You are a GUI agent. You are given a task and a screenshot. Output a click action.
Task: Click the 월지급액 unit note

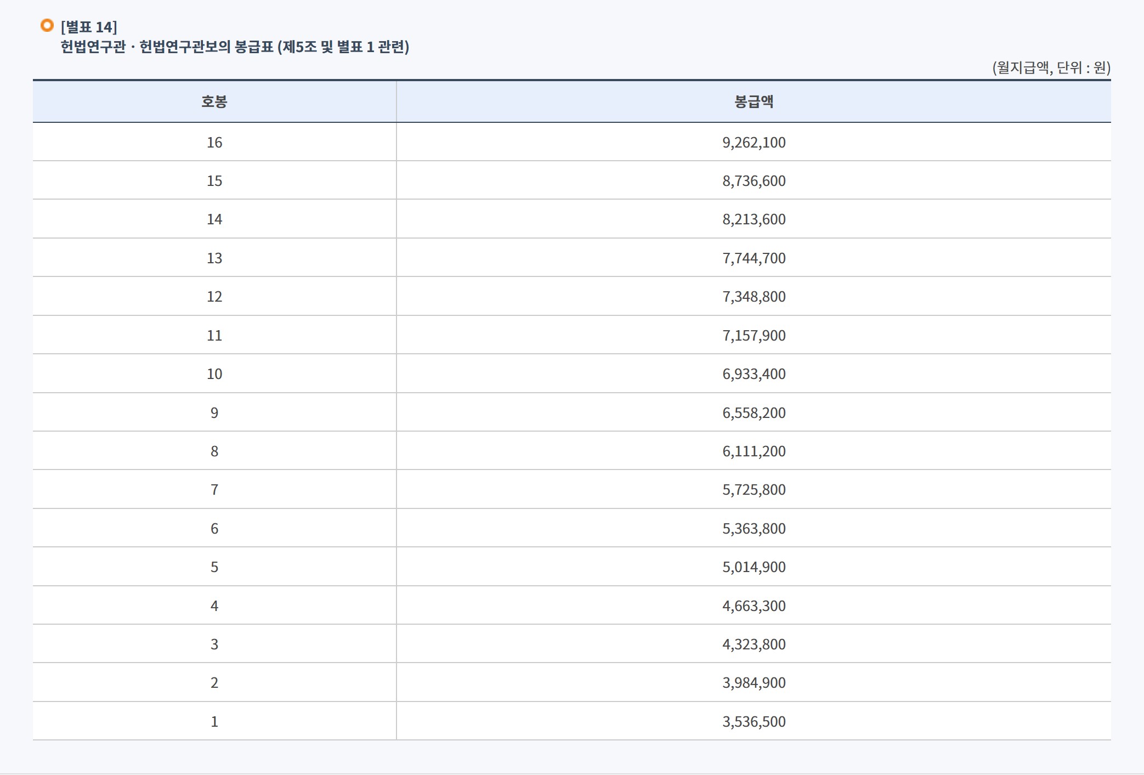tap(1051, 67)
